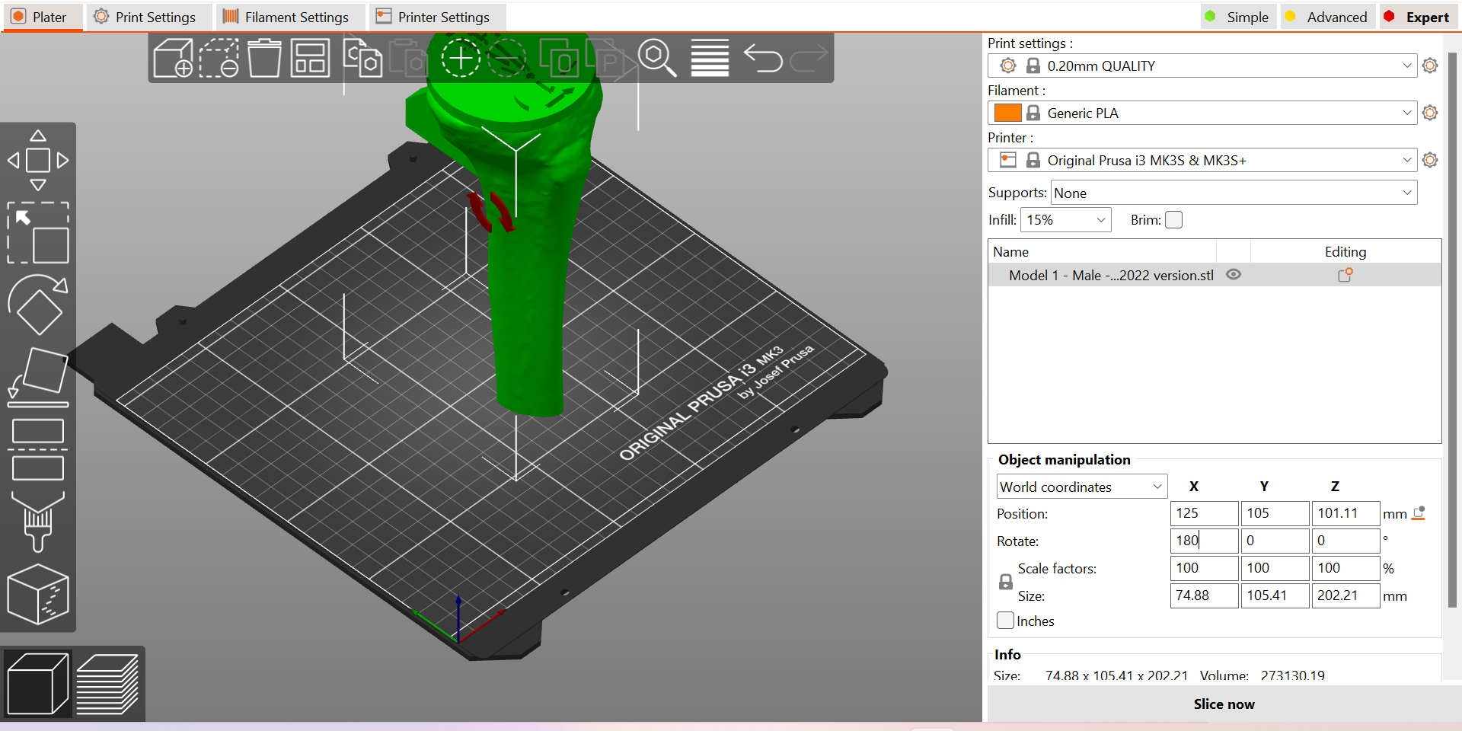Click the Undo arrow in toolbar

pos(762,58)
